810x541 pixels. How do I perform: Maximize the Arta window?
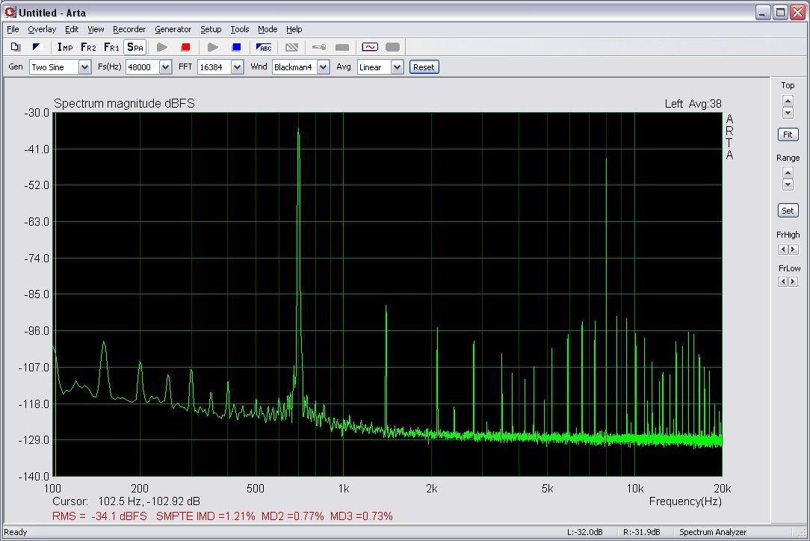781,13
